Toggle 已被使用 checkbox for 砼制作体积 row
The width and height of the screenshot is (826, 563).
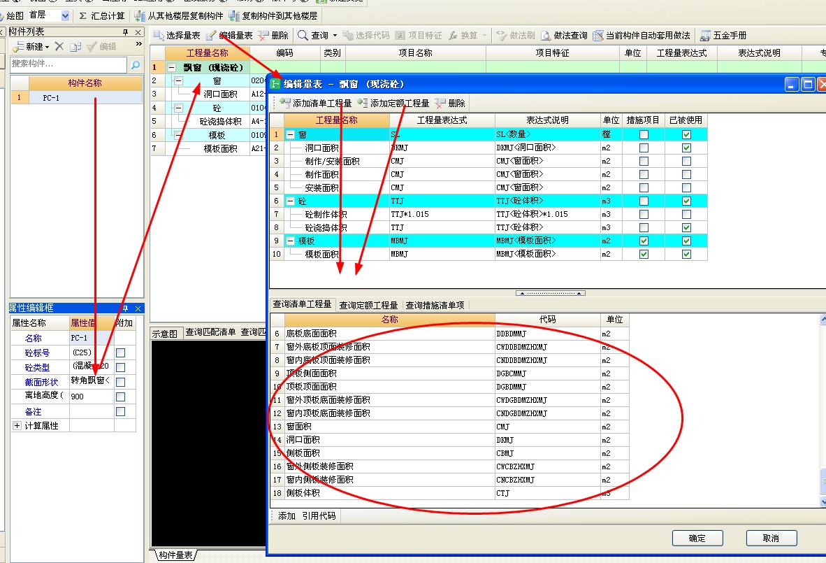pos(686,214)
